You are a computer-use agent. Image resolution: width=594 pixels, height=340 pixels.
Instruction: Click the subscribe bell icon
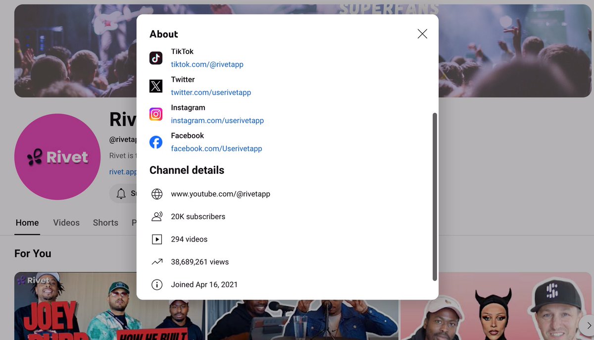(x=121, y=194)
